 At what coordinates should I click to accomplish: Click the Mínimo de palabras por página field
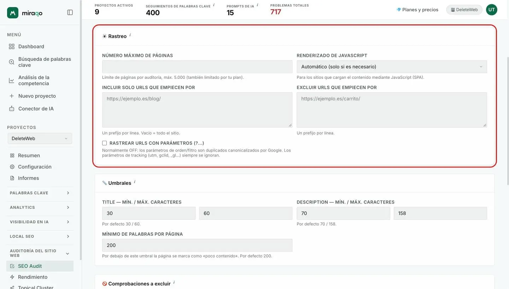(x=197, y=245)
